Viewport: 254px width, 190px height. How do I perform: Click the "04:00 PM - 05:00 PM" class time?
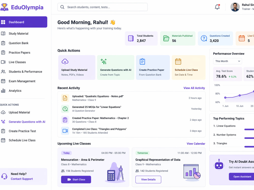[x=113, y=153]
